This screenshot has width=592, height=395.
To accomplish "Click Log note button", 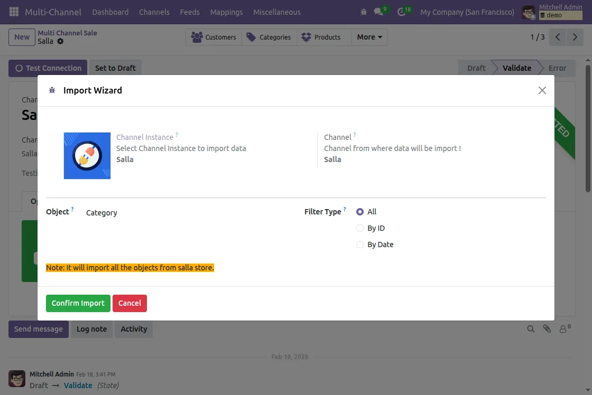I will pyautogui.click(x=92, y=329).
